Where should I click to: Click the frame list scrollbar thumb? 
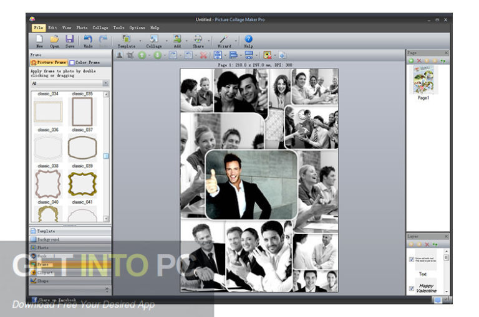106,156
